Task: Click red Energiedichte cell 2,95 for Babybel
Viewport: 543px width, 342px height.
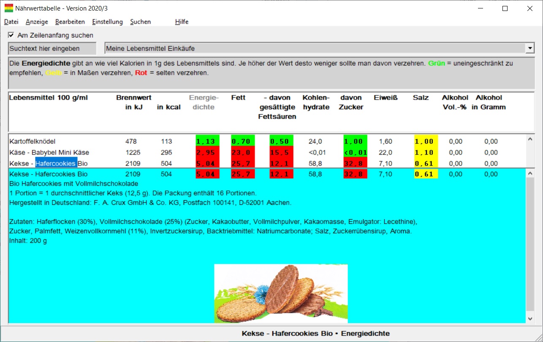Action: 207,152
